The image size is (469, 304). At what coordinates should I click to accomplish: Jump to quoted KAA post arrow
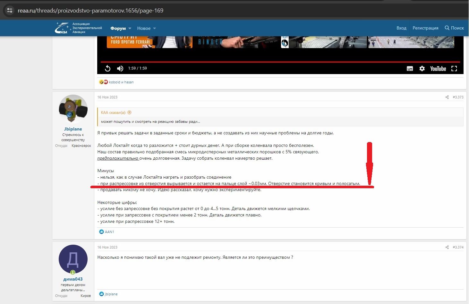[130, 113]
